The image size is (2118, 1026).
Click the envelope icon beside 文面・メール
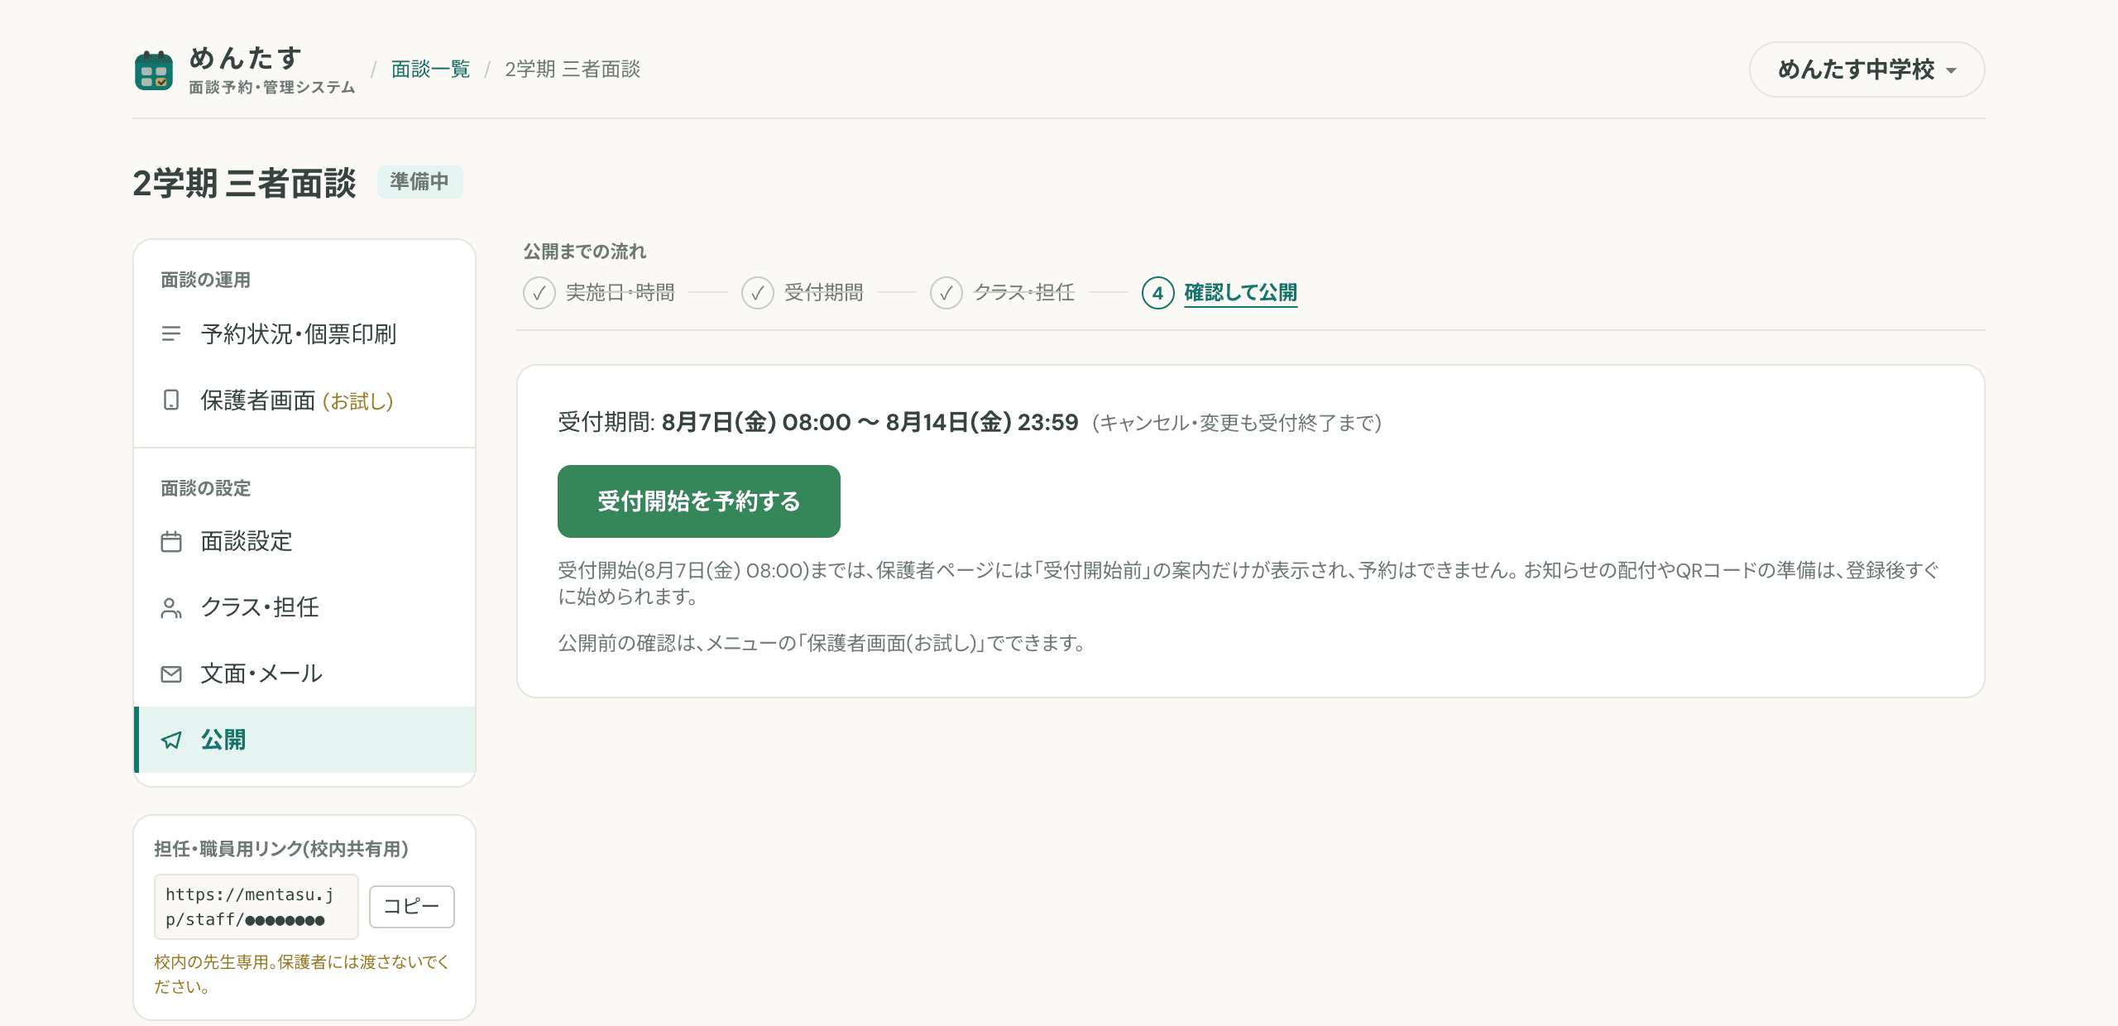pos(171,674)
